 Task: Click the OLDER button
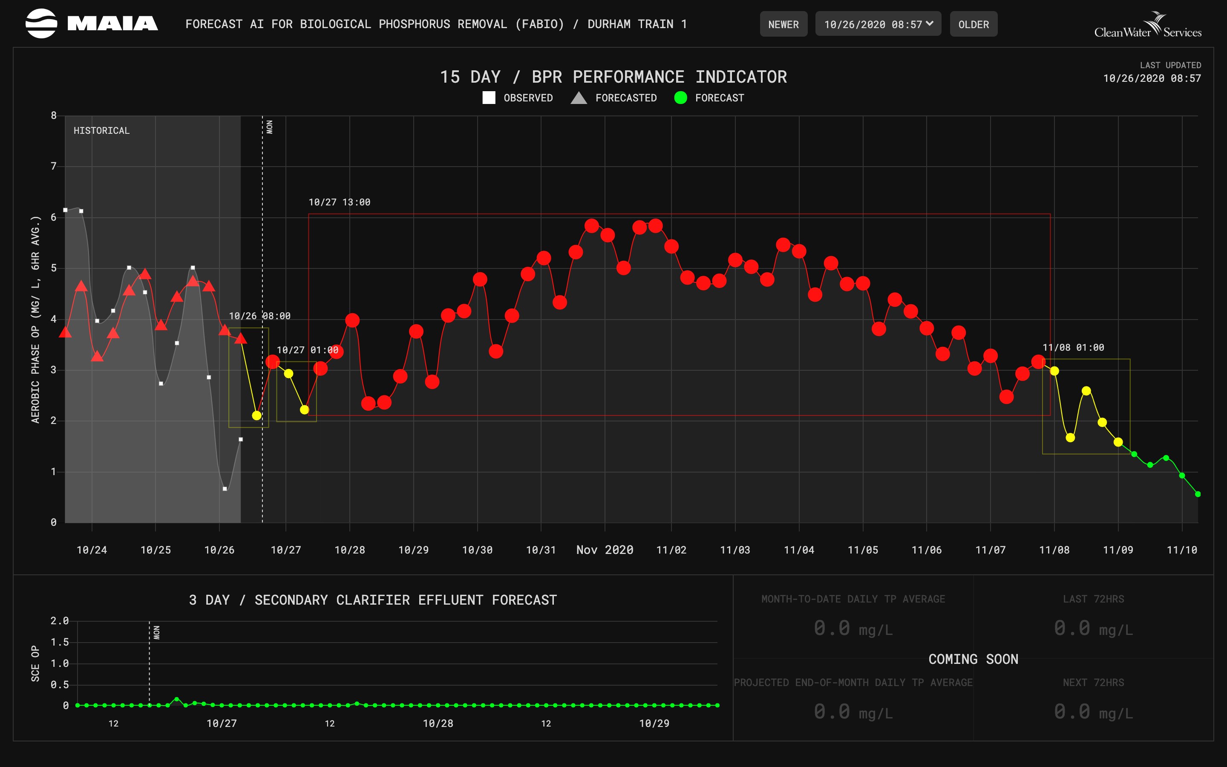pyautogui.click(x=973, y=24)
